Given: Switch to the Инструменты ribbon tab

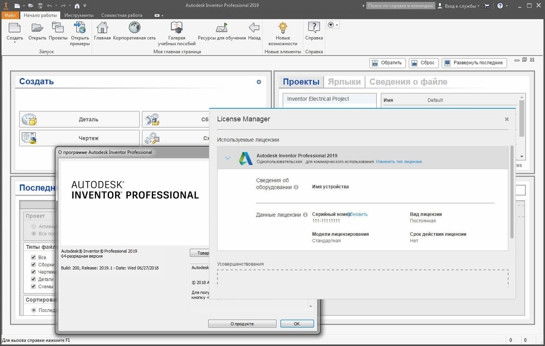Looking at the screenshot, I should pyautogui.click(x=79, y=15).
